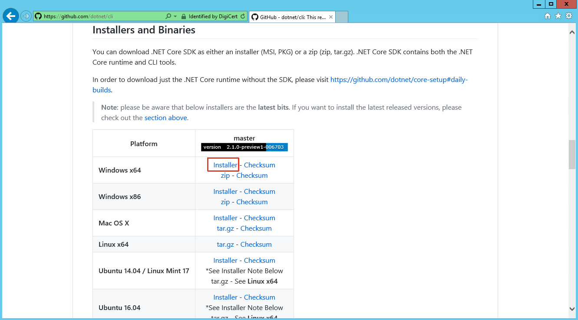Click Identified by DigiCert label
The width and height of the screenshot is (578, 320).
pos(213,16)
